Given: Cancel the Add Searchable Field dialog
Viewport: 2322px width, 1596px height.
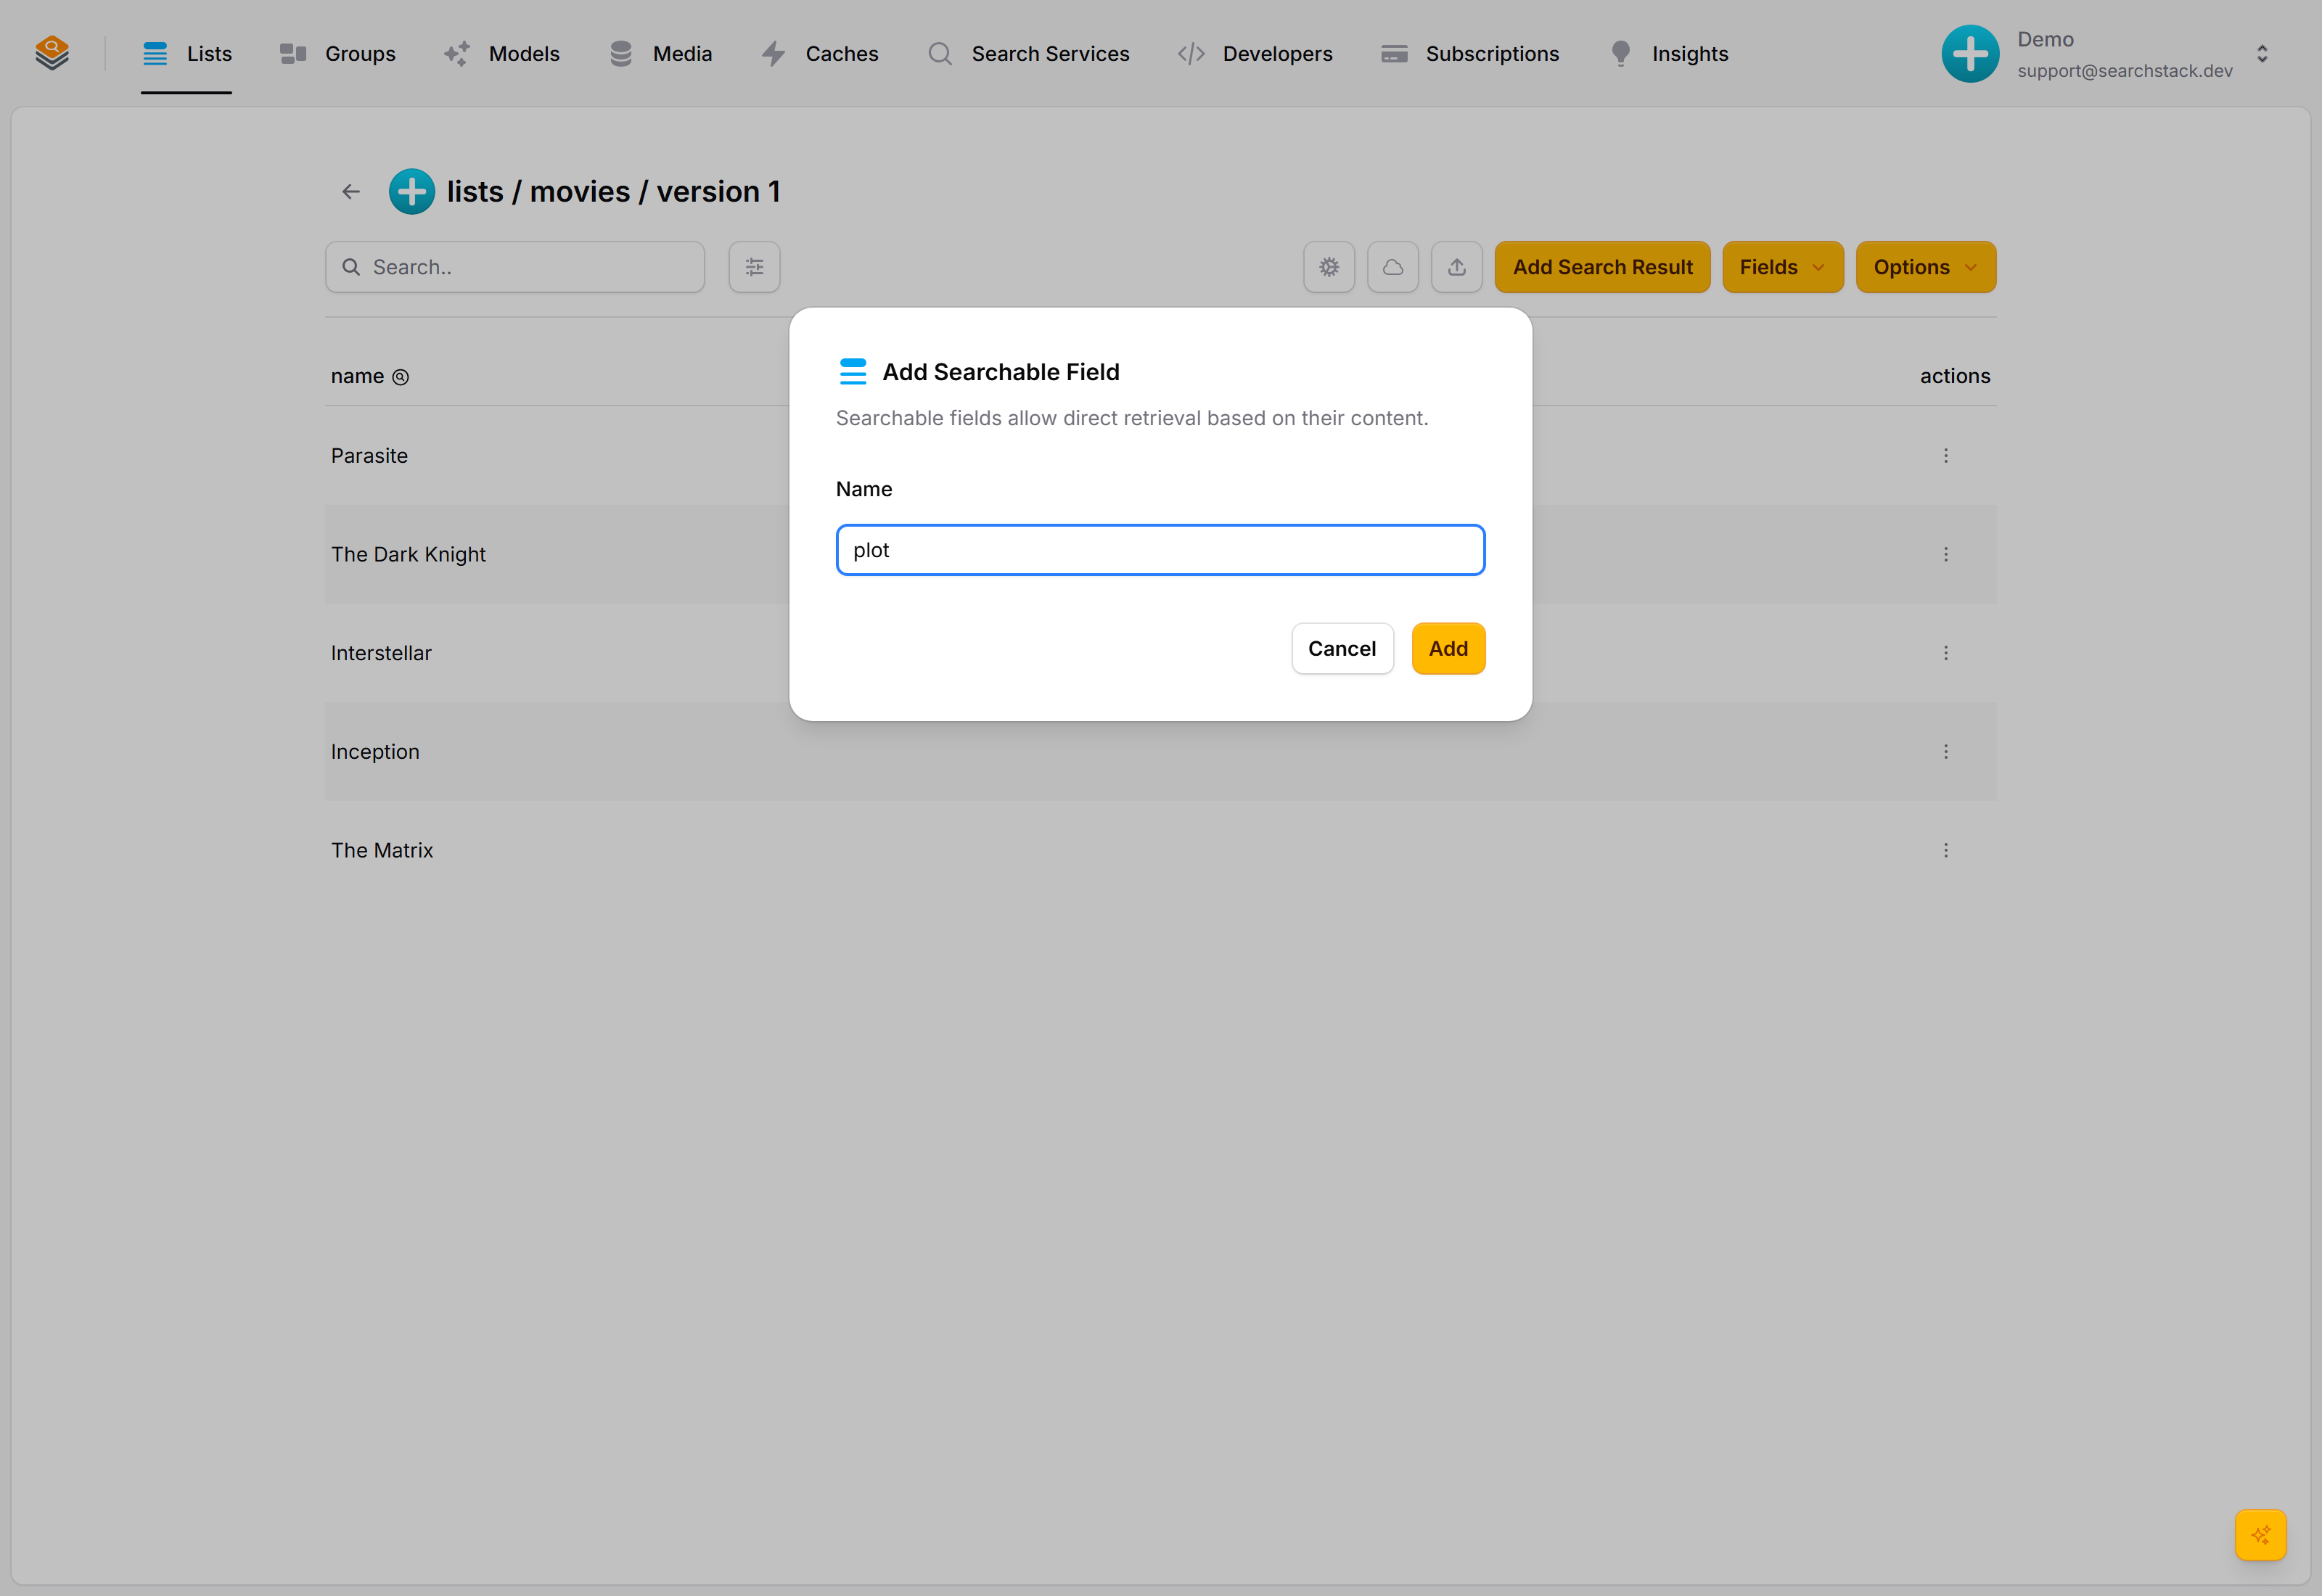Looking at the screenshot, I should pos(1342,649).
